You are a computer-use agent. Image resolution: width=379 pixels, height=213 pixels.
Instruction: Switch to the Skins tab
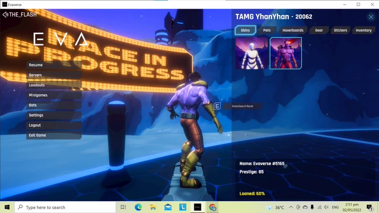(x=245, y=30)
